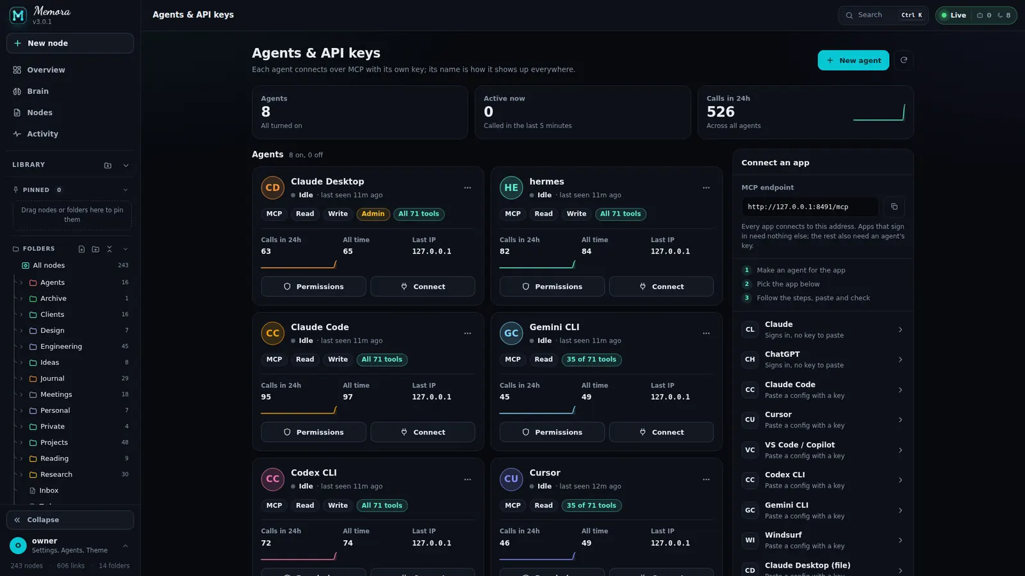The width and height of the screenshot is (1025, 576).
Task: Click the Claude Desktop CD avatar
Action: (273, 188)
